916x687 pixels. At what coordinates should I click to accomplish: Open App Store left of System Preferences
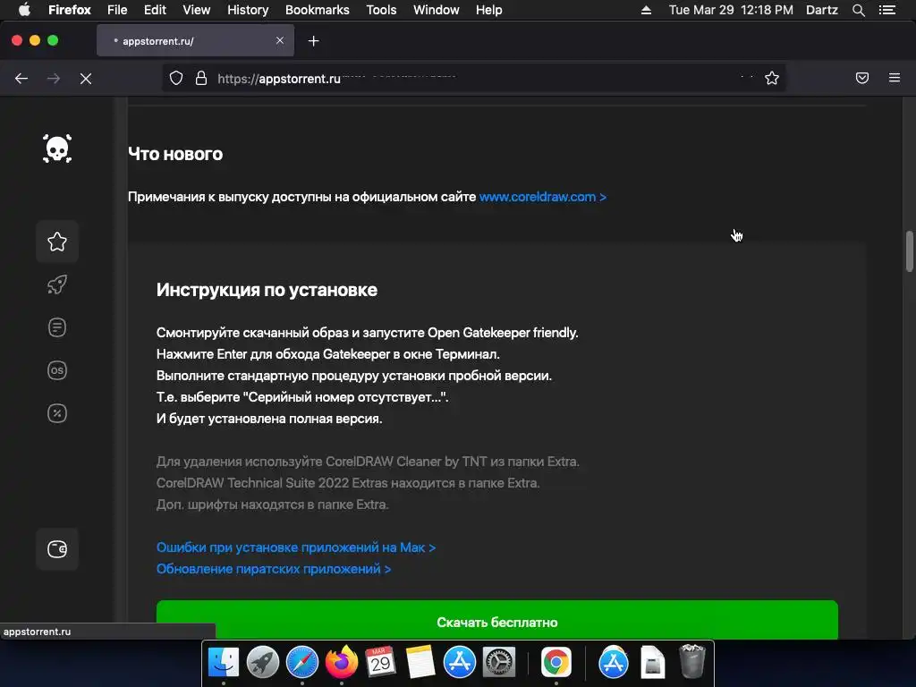point(460,663)
